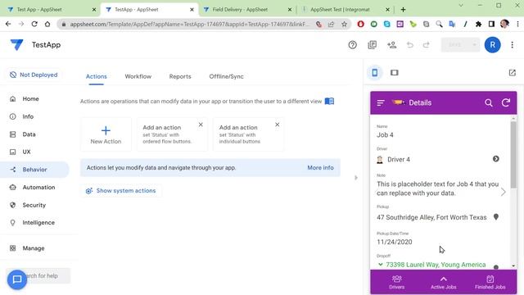Collapse the preview panel arrow
524x295 pixels.
point(356,178)
